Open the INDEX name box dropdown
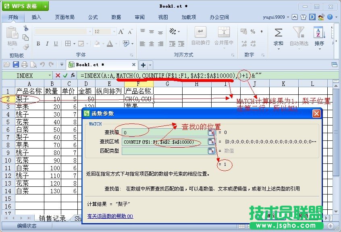 click(50, 75)
